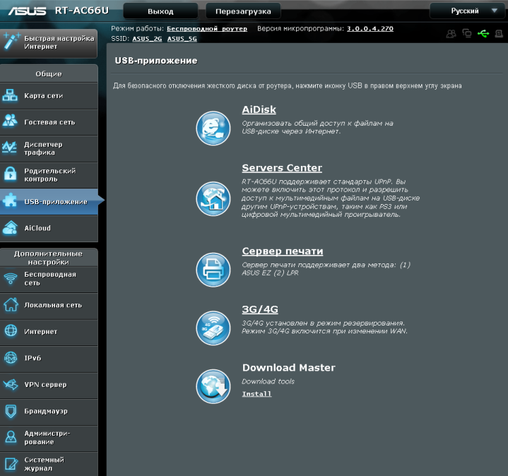Click the Выход logout button
Viewport: 508px width, 476px height.
(x=160, y=11)
